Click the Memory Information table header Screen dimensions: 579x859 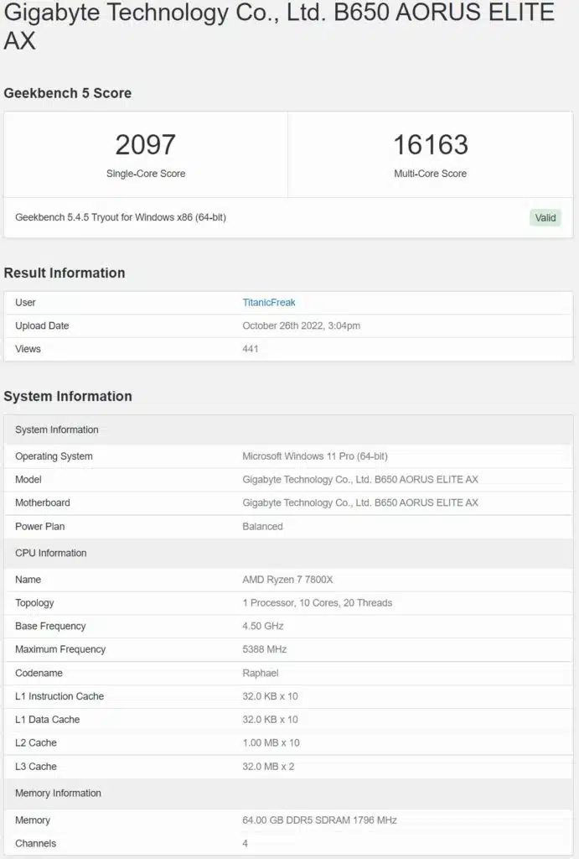[x=288, y=794]
